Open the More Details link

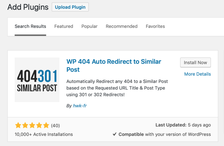pos(197,74)
